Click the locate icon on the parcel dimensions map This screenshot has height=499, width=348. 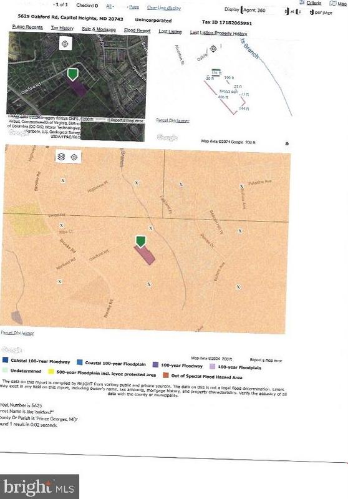(213, 49)
